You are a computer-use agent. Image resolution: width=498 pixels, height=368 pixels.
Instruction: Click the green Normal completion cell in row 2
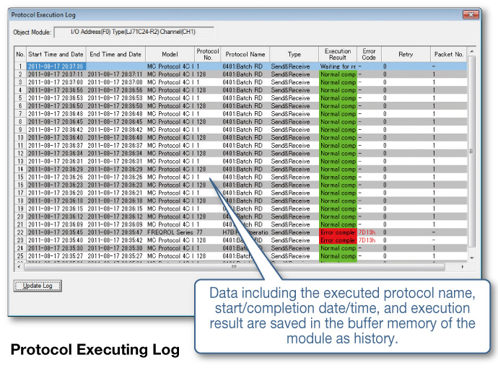(338, 74)
